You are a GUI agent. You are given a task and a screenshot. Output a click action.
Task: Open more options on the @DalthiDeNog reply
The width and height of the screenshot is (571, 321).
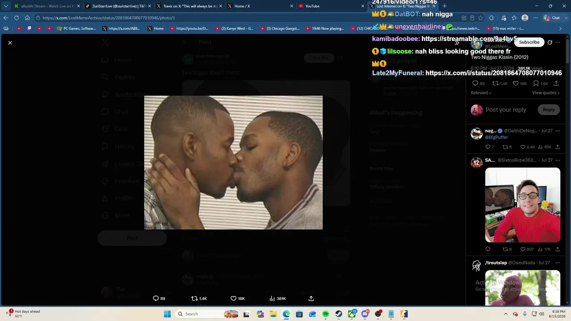[558, 131]
